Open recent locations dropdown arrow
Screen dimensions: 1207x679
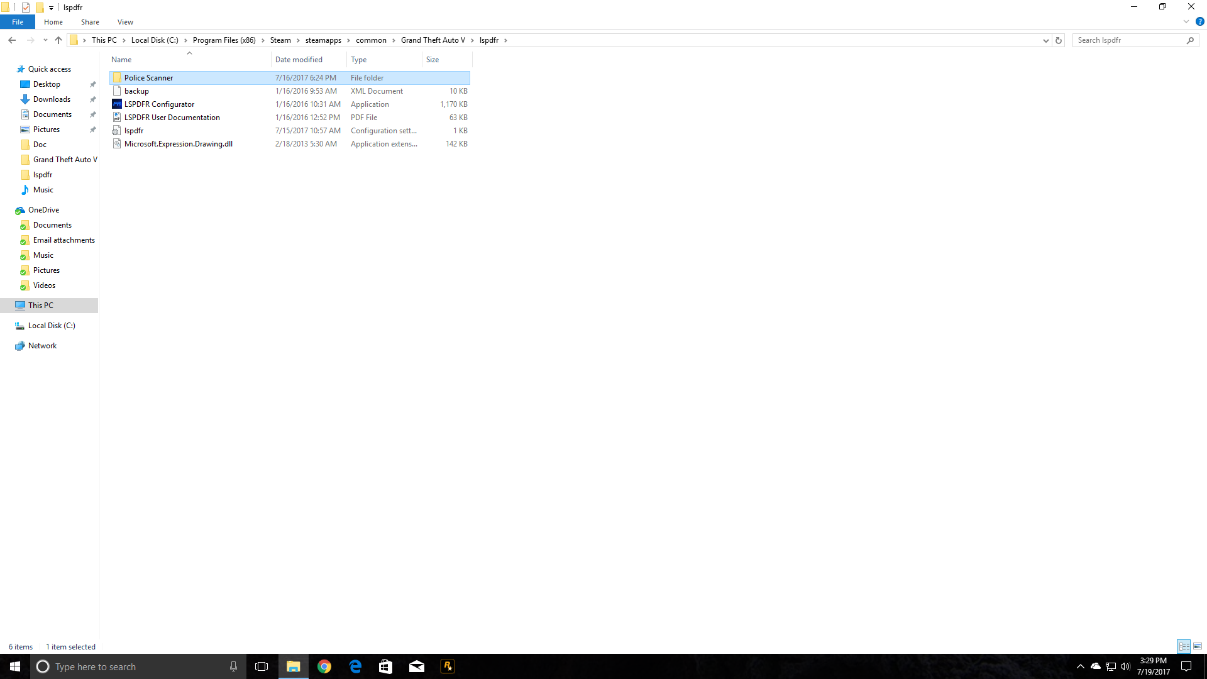[45, 40]
